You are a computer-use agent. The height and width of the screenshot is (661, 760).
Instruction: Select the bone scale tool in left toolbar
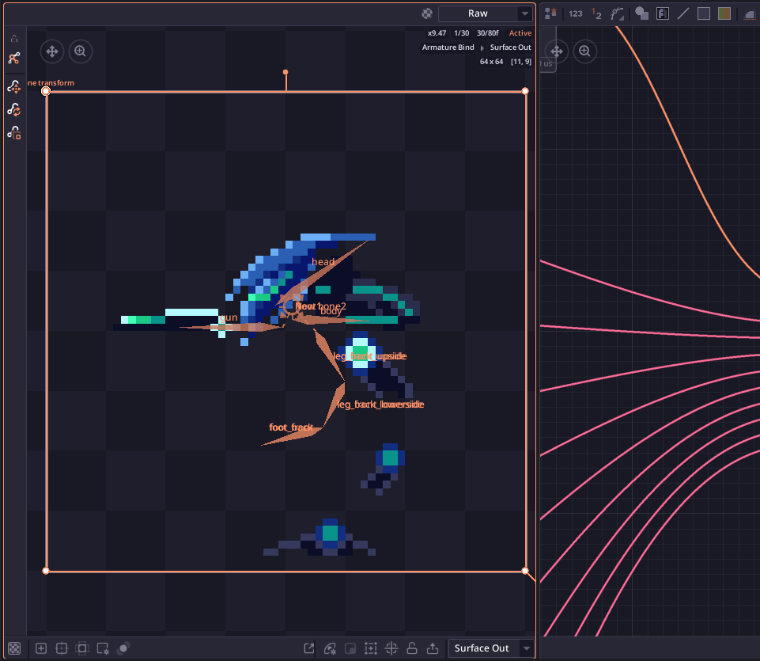coord(14,133)
